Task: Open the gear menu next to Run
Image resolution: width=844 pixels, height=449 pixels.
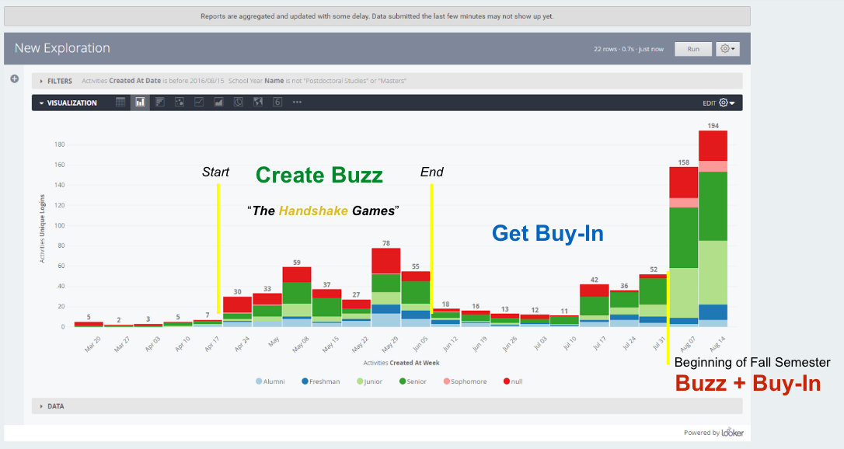Action: (x=727, y=49)
